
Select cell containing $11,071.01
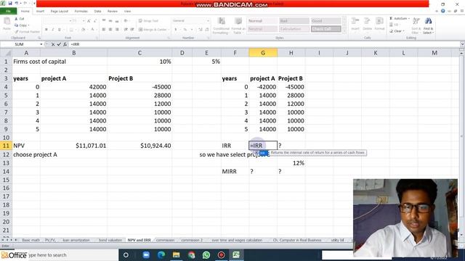tap(73, 146)
